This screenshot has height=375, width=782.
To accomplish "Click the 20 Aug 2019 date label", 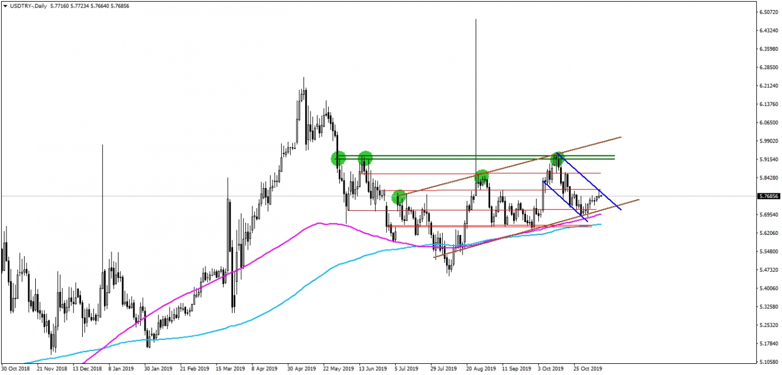I will coord(481,370).
